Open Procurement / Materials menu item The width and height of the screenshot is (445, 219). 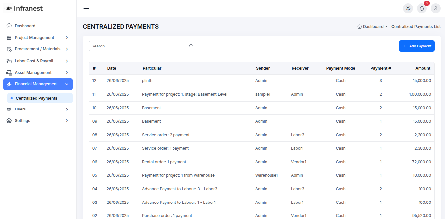pos(38,49)
